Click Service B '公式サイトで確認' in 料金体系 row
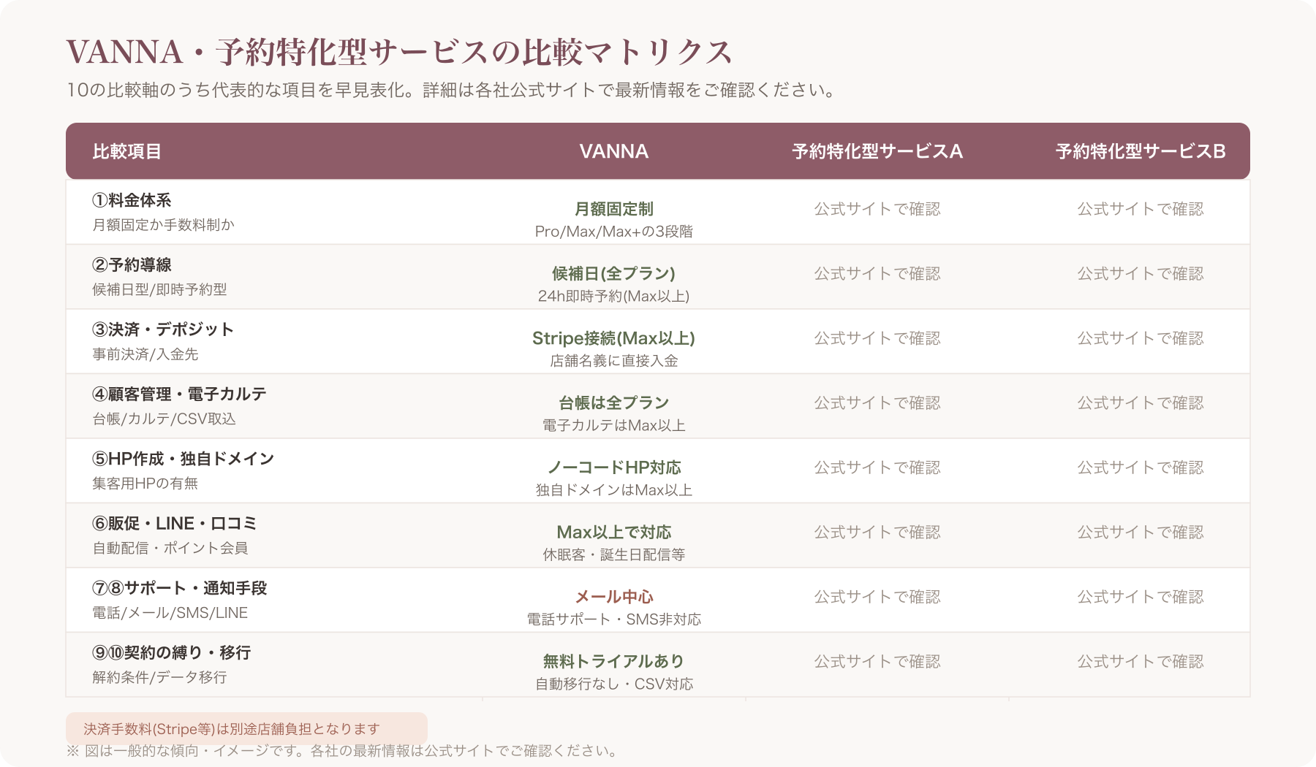 (x=1141, y=209)
